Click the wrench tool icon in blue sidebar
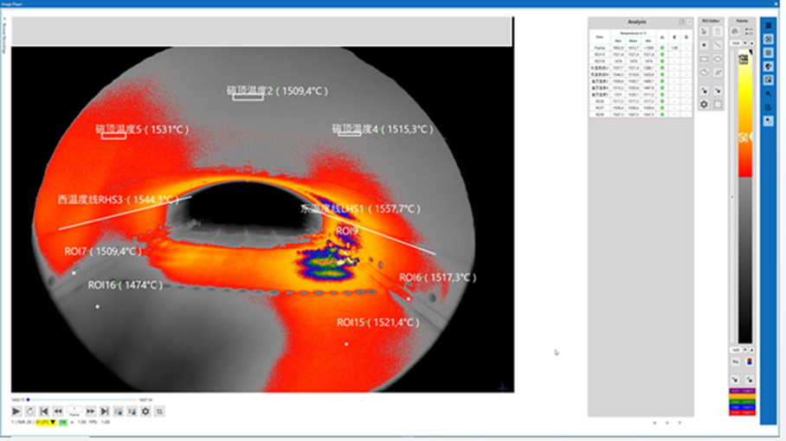The height and width of the screenshot is (441, 786). coord(769,93)
